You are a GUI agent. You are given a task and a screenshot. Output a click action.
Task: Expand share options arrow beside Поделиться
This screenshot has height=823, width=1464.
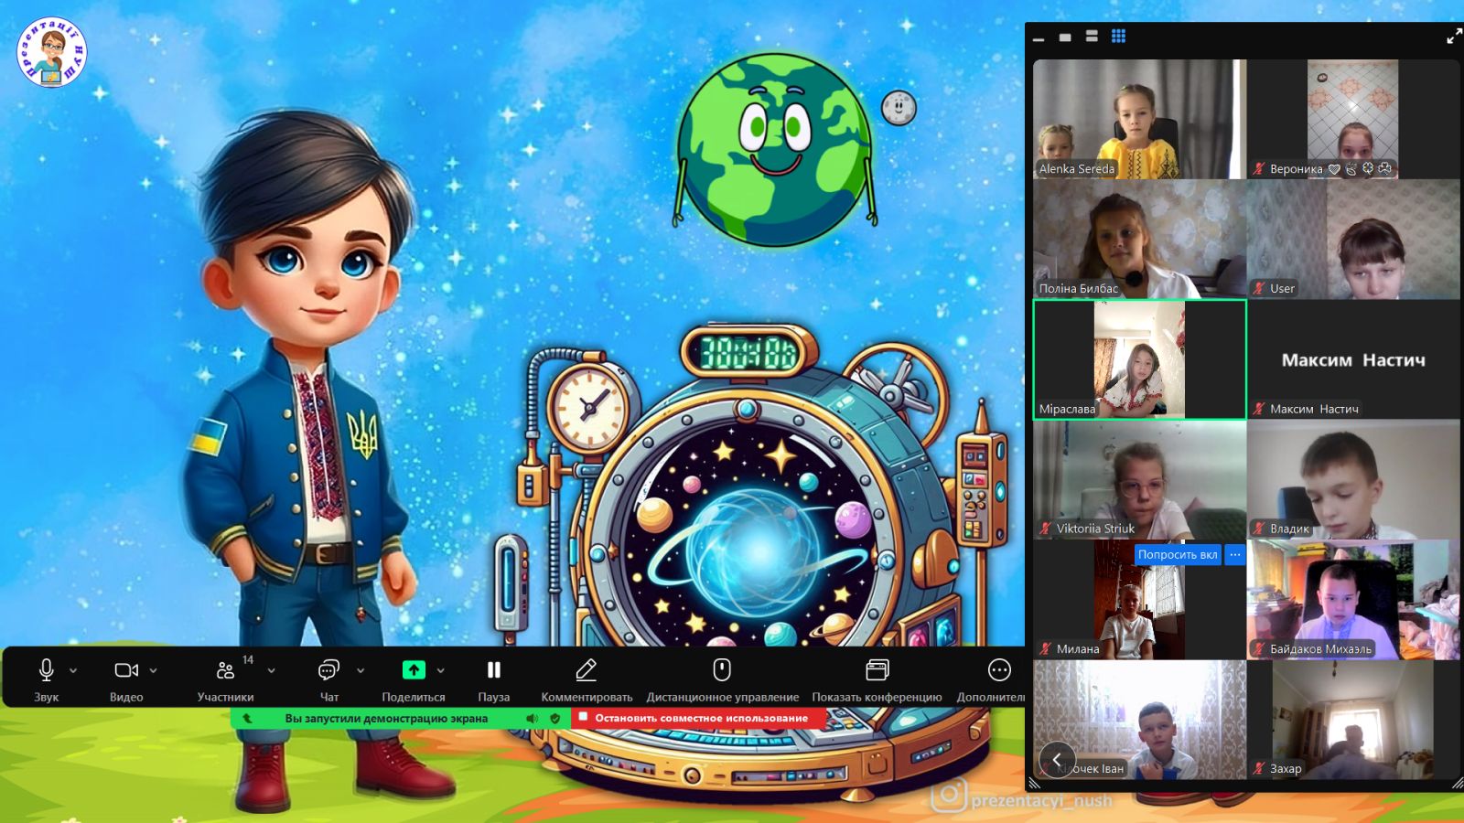441,671
